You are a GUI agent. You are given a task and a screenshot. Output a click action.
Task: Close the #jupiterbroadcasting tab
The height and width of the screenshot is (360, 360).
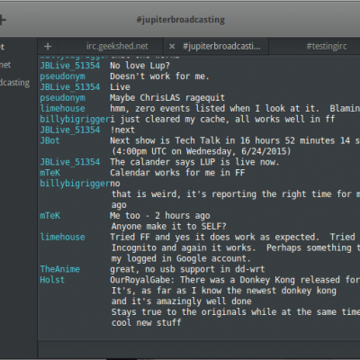pyautogui.click(x=172, y=47)
